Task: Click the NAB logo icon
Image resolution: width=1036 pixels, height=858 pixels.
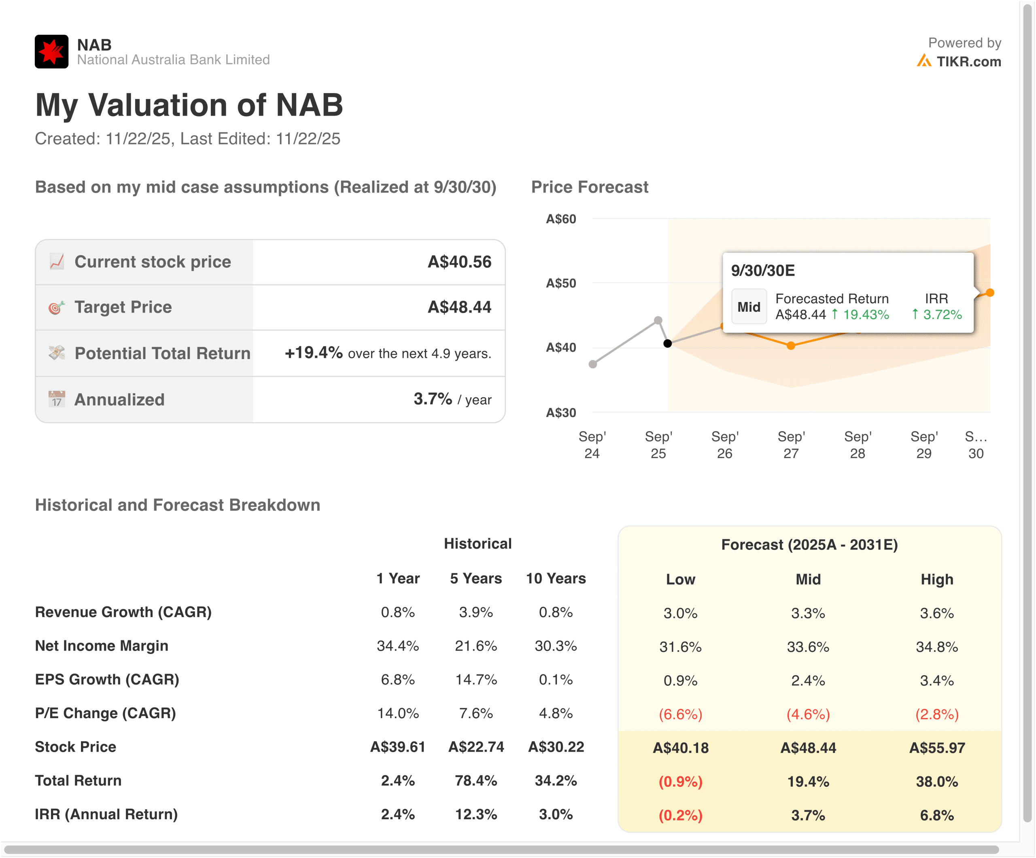Action: coord(51,51)
